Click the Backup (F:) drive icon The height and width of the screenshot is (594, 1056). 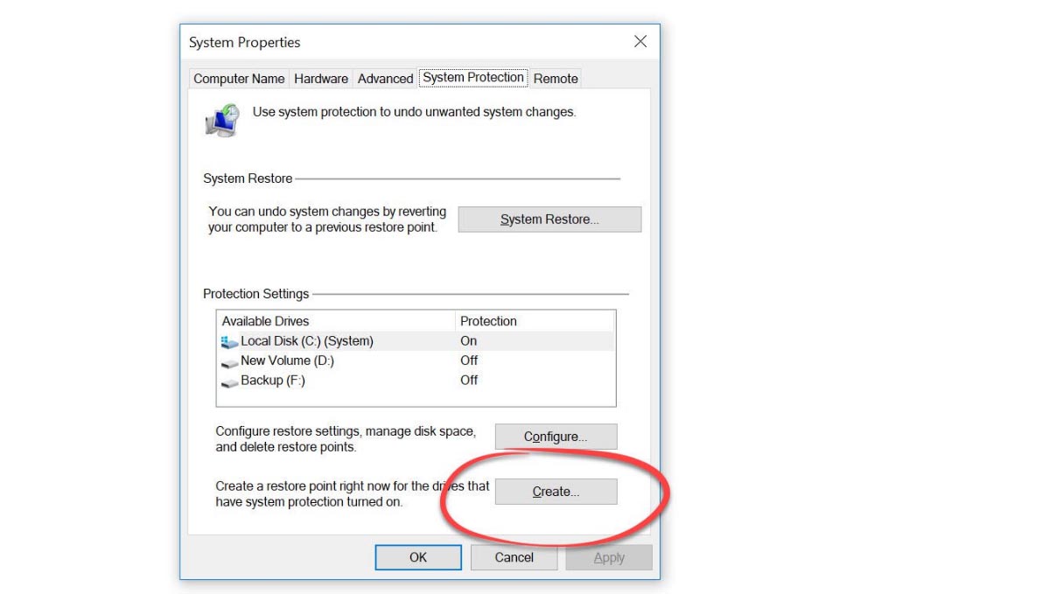[x=227, y=381]
